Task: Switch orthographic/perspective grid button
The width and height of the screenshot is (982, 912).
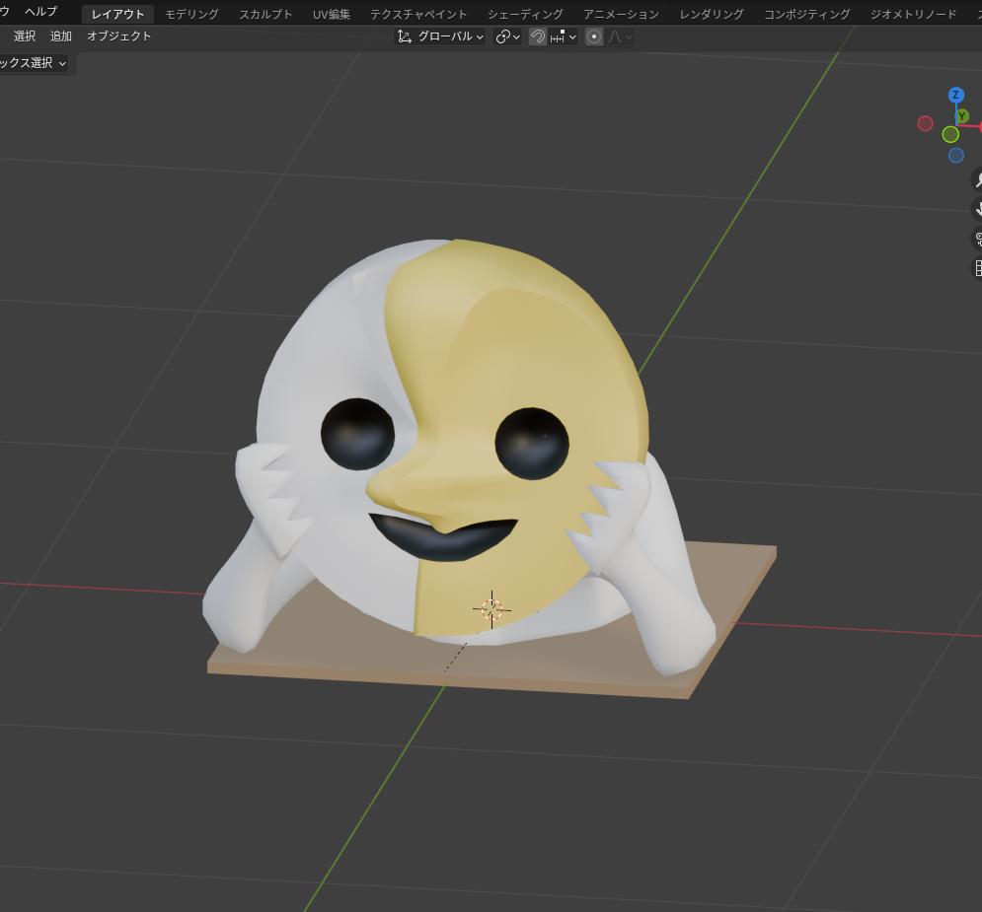Action: 976,268
